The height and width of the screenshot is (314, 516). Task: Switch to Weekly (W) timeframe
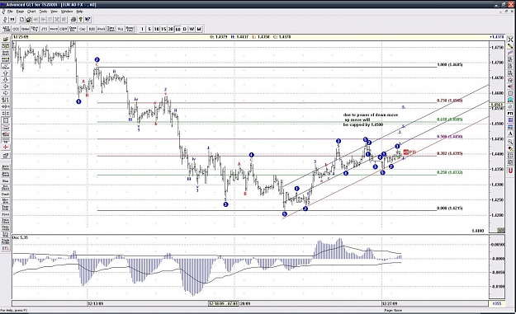click(x=192, y=29)
